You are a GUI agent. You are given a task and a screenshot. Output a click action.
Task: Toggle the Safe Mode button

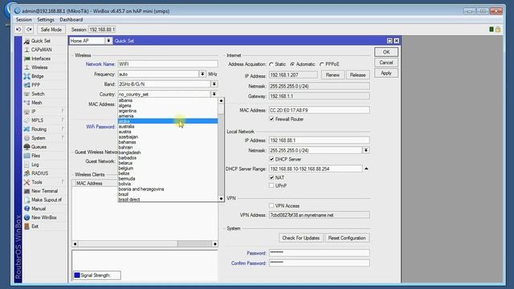coord(51,30)
